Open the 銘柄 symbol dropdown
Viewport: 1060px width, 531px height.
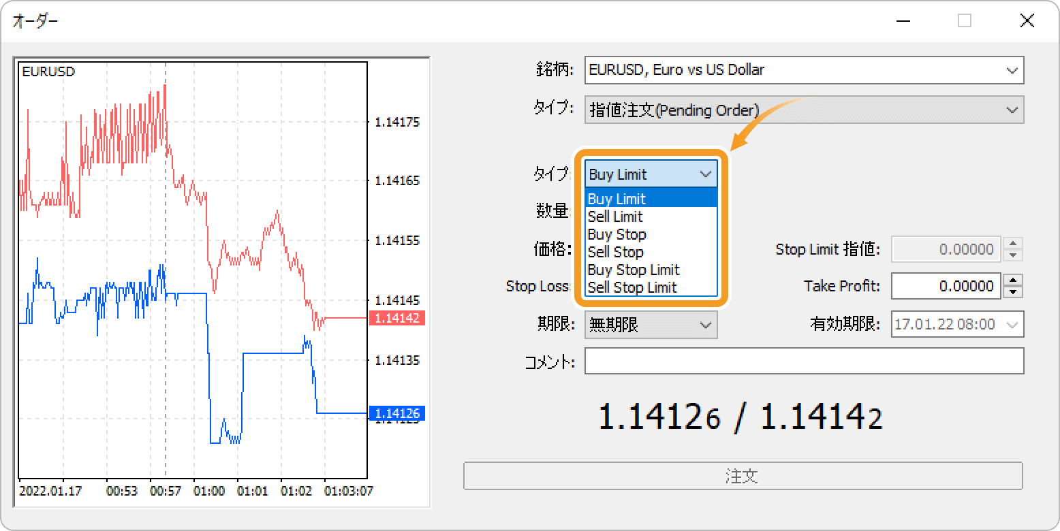click(804, 70)
